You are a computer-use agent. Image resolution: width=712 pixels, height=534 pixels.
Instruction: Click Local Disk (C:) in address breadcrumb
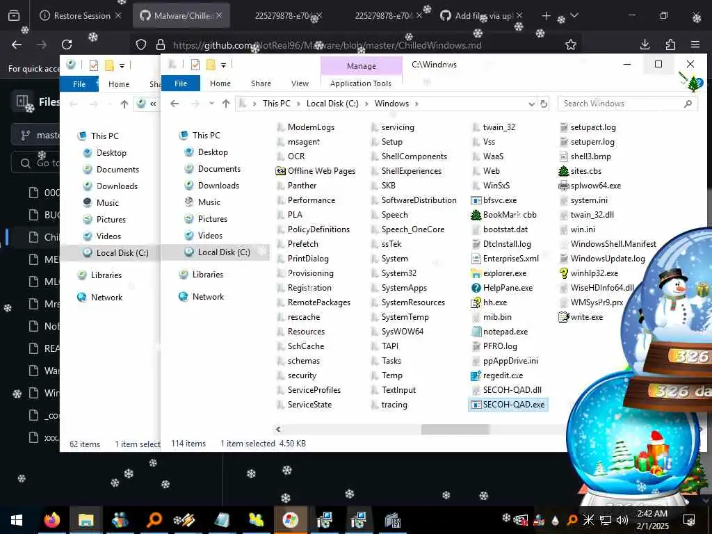[332, 104]
